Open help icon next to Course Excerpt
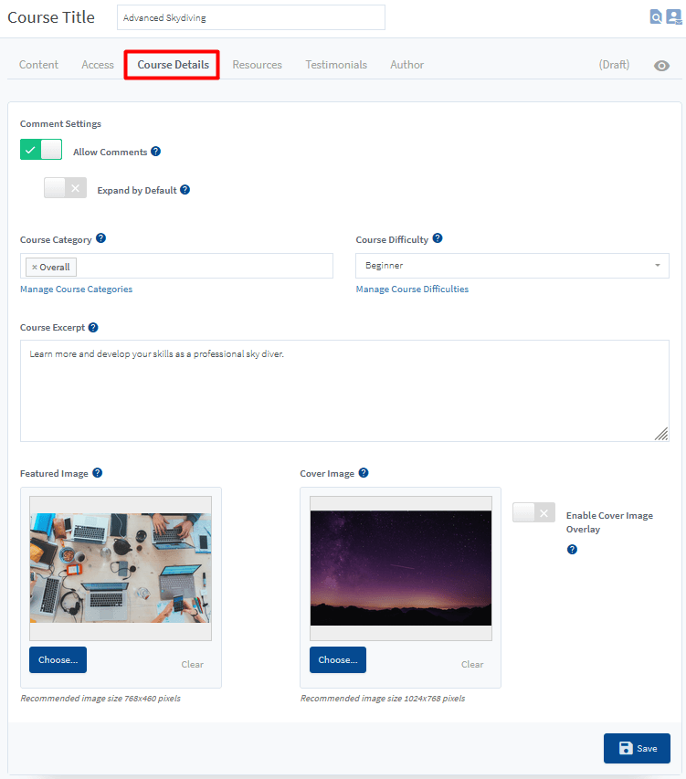The image size is (686, 779). coord(93,327)
